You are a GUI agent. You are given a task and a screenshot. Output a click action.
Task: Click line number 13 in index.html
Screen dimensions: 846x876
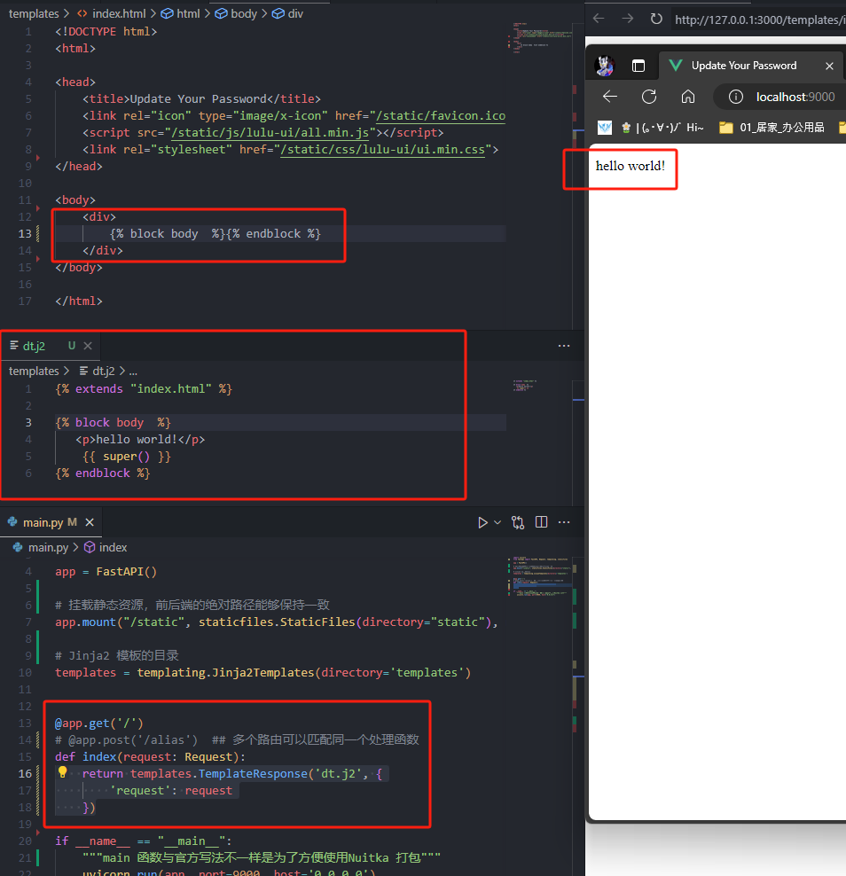(x=25, y=233)
